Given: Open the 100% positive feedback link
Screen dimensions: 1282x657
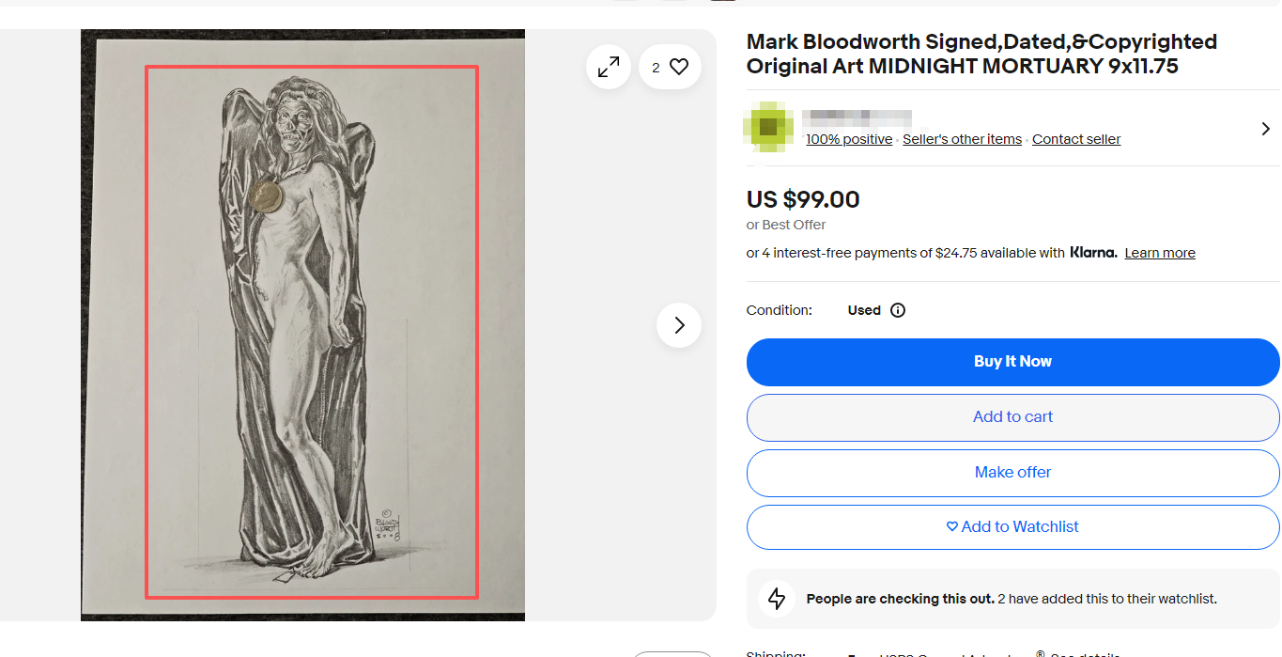Looking at the screenshot, I should pos(849,139).
